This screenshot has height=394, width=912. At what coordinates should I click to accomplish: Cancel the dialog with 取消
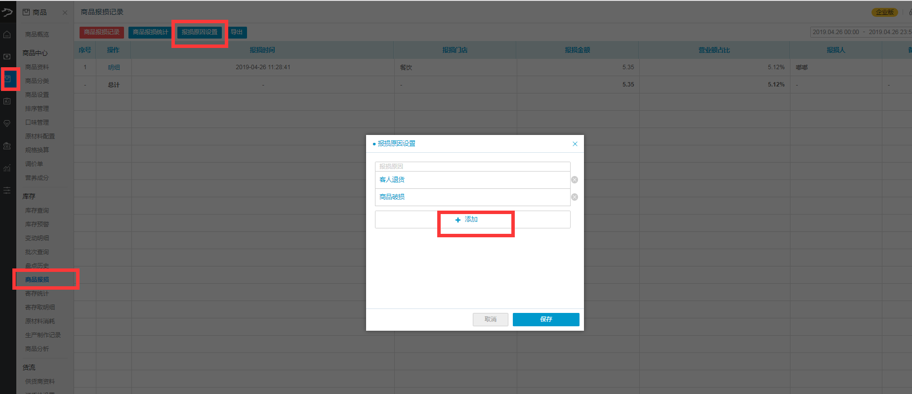point(491,319)
